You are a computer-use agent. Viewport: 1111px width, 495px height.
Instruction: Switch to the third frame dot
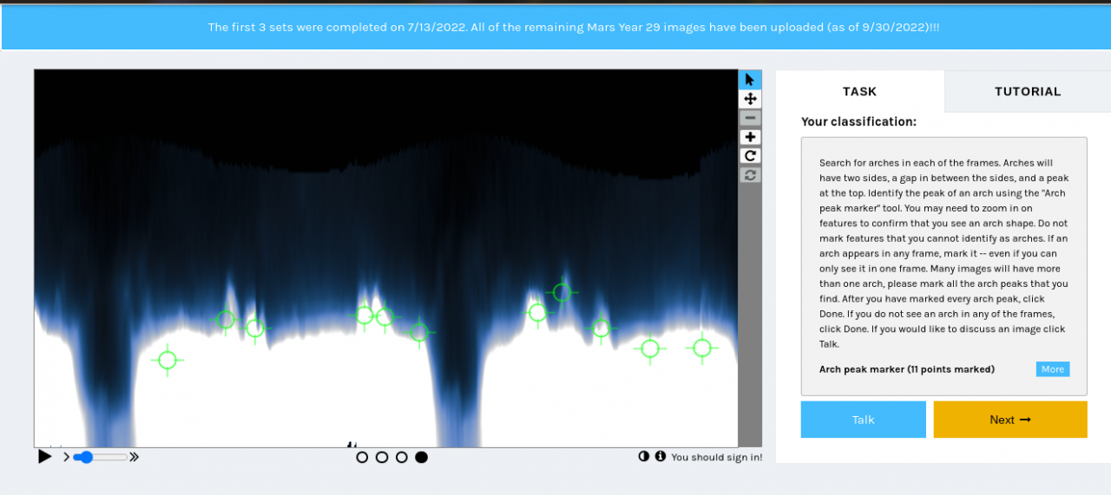tap(402, 457)
